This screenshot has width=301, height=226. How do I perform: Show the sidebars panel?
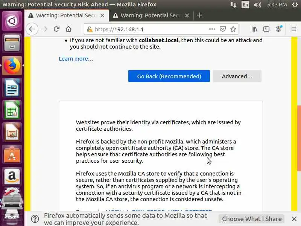click(x=266, y=29)
